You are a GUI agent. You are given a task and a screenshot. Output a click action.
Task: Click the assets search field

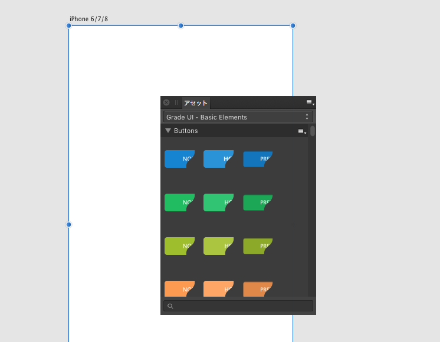[x=238, y=306]
